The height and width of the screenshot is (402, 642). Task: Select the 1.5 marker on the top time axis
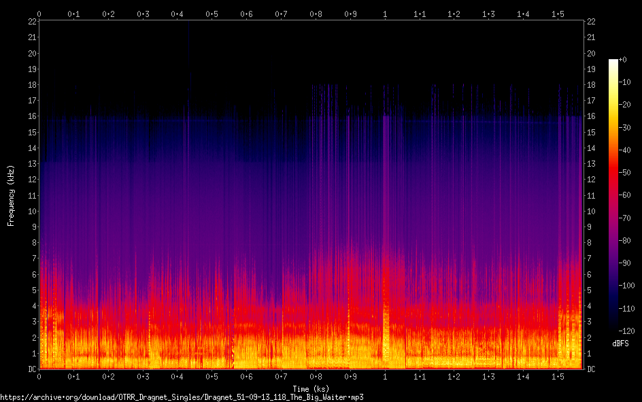coord(558,14)
